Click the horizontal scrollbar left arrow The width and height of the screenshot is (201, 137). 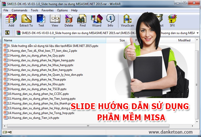click(x=5, y=126)
